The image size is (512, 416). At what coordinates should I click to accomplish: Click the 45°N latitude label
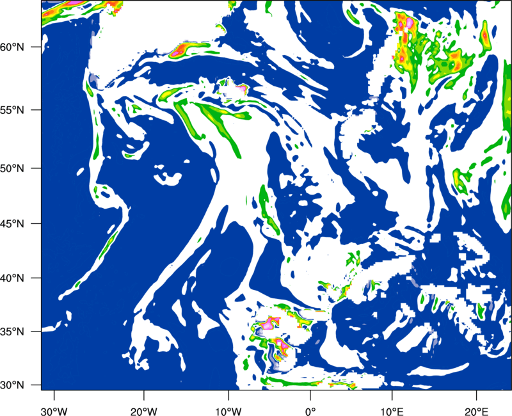point(12,223)
